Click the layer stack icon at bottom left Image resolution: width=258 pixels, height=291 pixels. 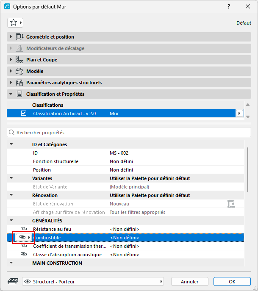point(13,281)
